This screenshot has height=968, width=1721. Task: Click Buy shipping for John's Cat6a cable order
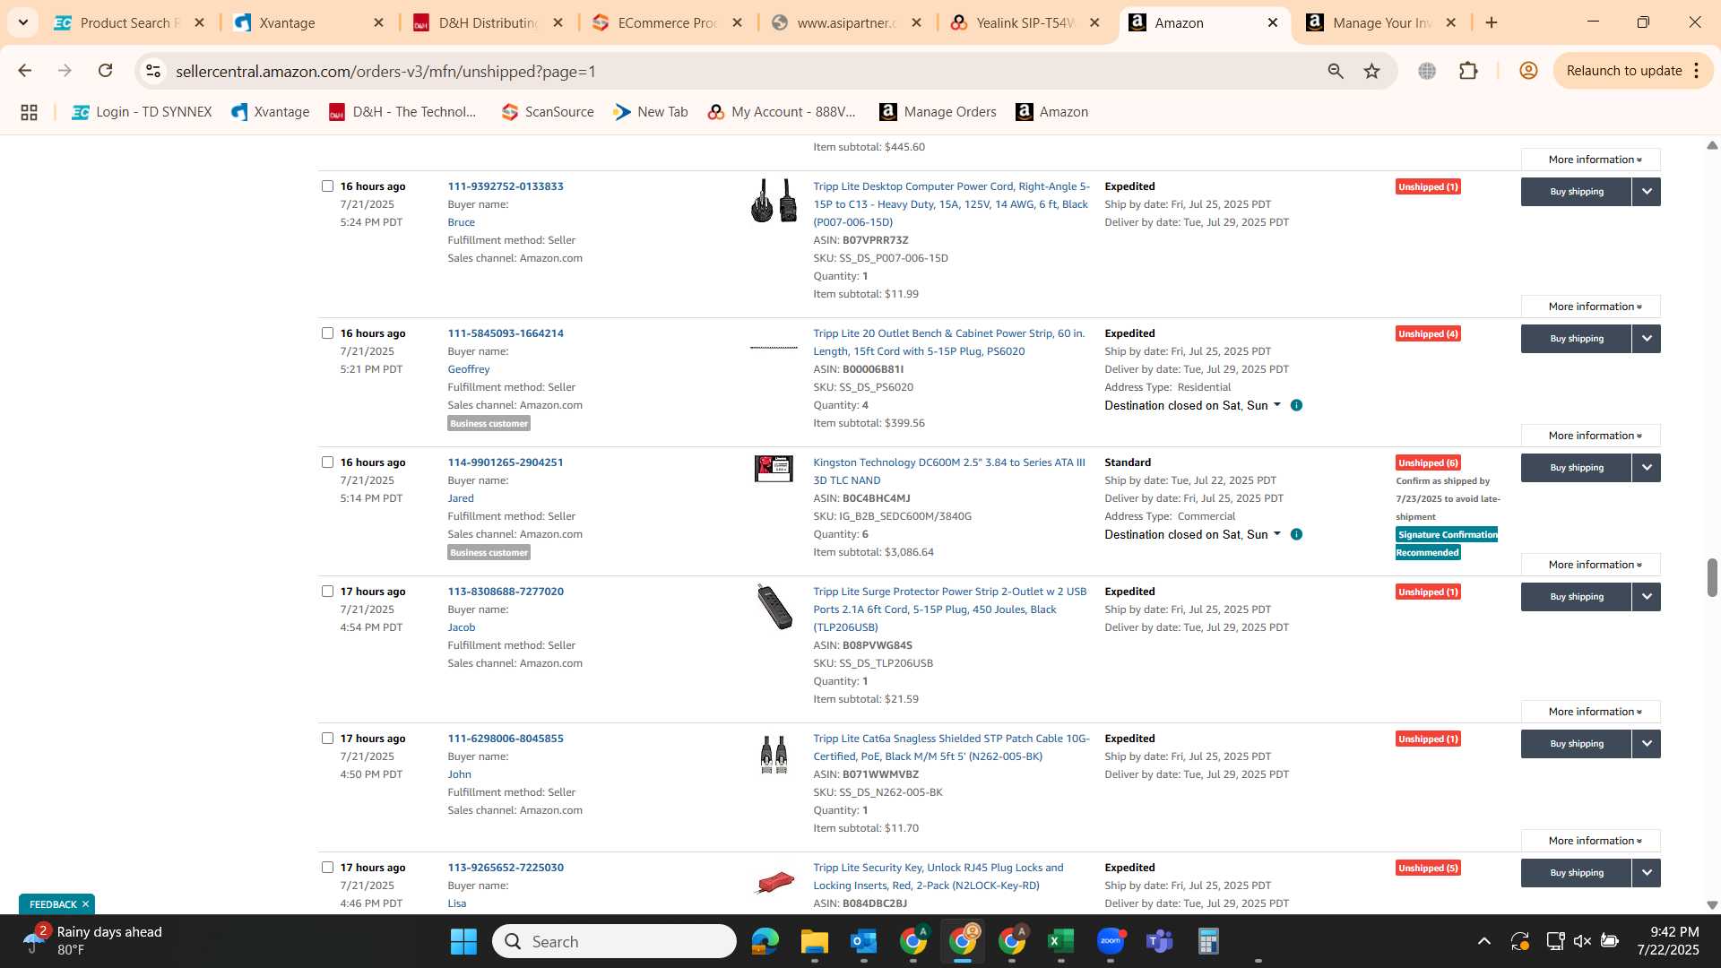(x=1576, y=744)
